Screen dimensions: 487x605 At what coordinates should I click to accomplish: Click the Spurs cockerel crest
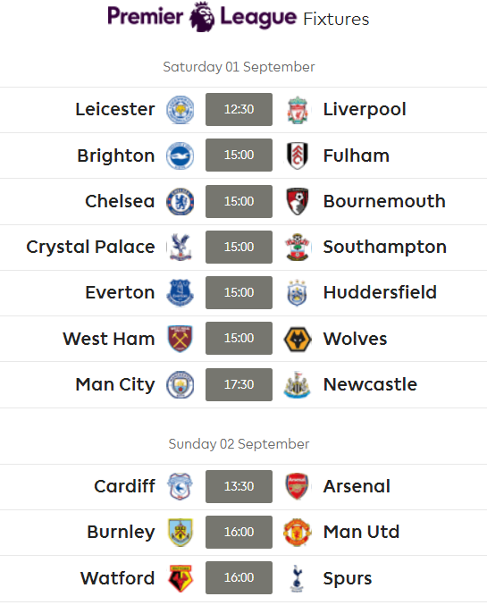297,578
